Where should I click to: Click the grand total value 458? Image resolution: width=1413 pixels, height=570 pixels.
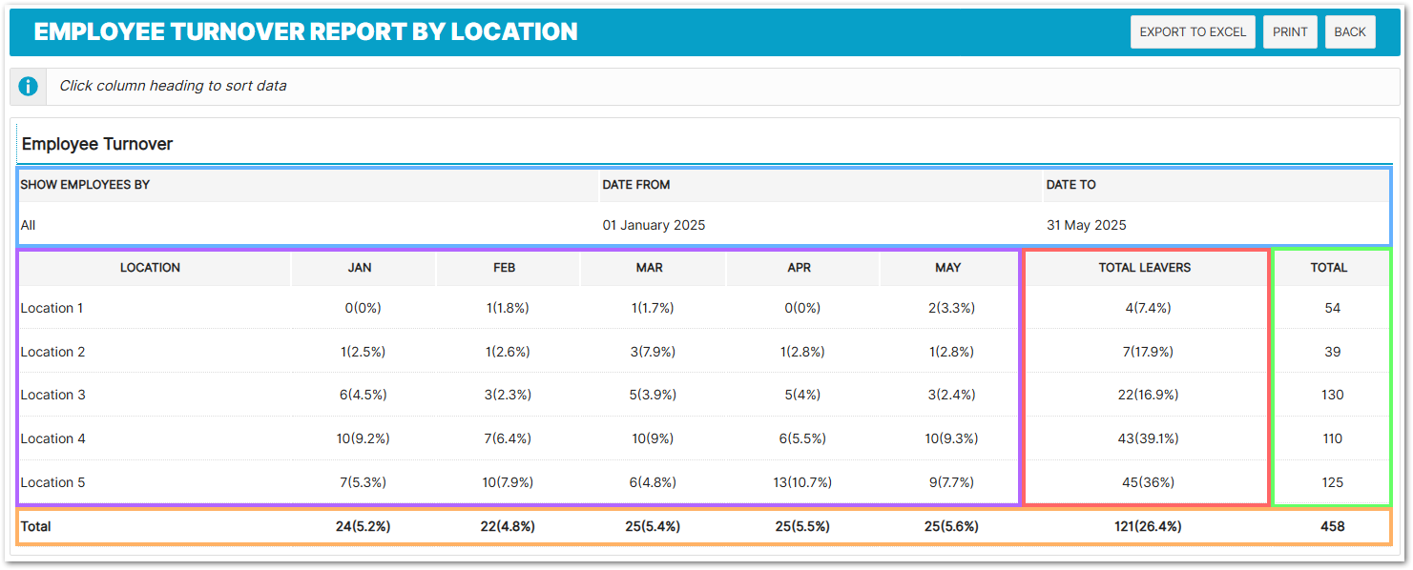[x=1332, y=526]
